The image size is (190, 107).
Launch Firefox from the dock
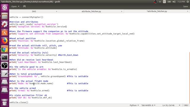(4, 41)
